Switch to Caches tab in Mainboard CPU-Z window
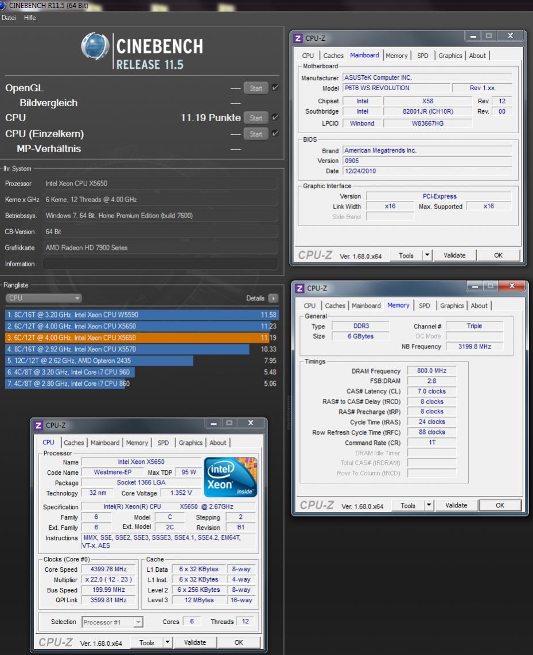 pos(333,56)
